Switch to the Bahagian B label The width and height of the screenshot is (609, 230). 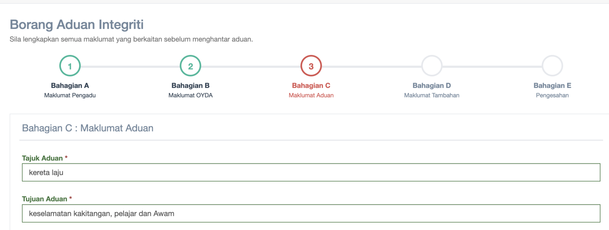191,85
